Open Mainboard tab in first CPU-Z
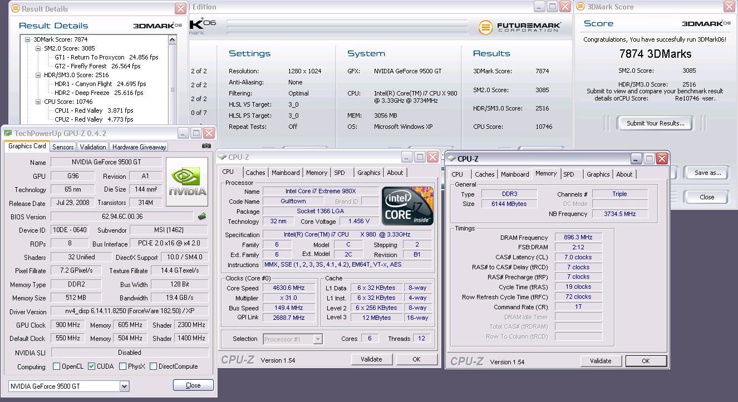738x402 pixels. tap(286, 173)
